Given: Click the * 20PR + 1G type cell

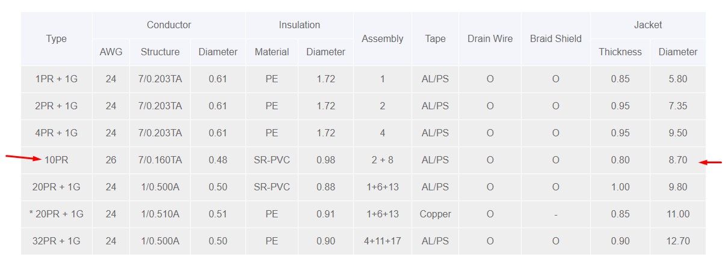Looking at the screenshot, I should coord(57,214).
